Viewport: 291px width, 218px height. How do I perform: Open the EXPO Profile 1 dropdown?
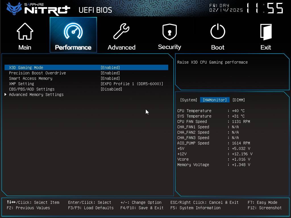(132, 84)
